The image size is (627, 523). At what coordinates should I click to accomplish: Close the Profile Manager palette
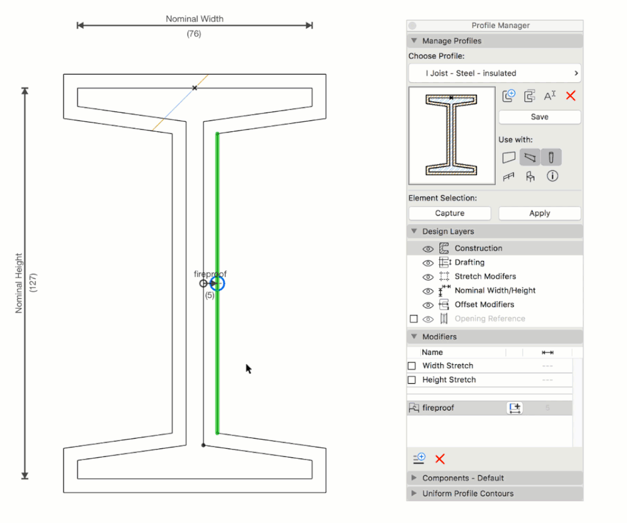tap(413, 26)
